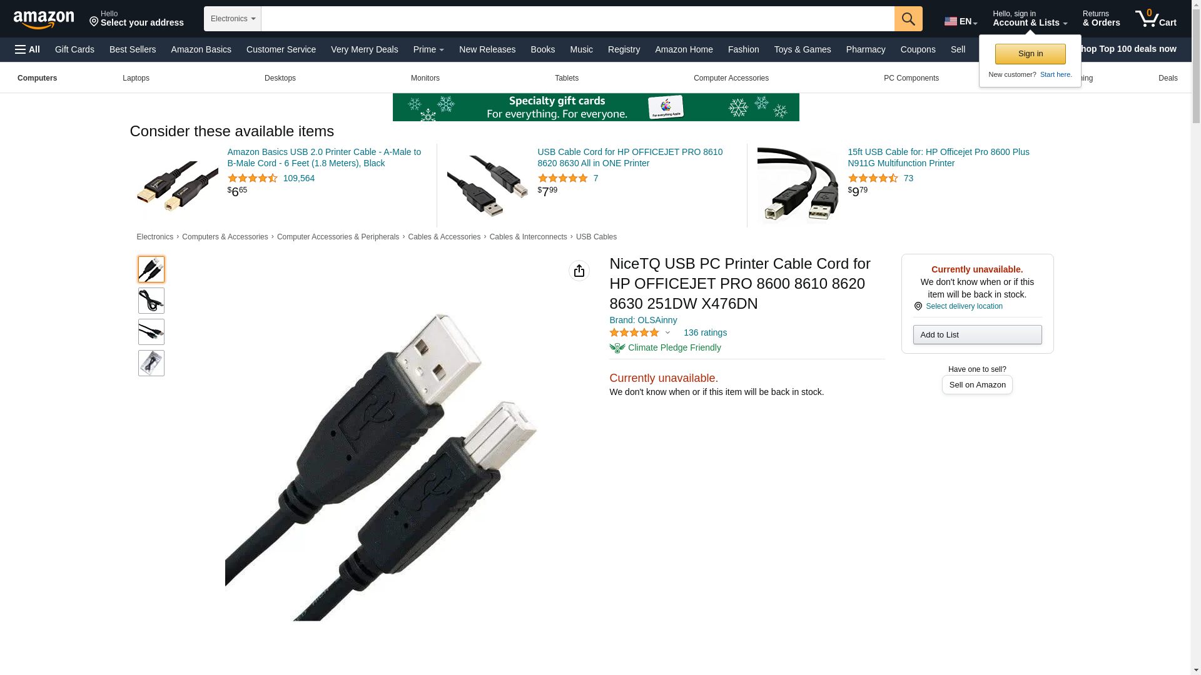
Task: Open the All hamburger menu
Action: 28,49
